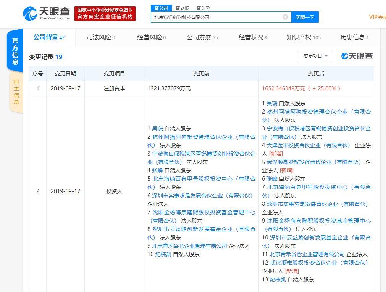This screenshot has height=292, width=386.
Task: Select the 自主信息 side tab
Action: [16, 92]
